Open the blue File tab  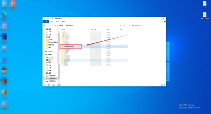[45, 22]
